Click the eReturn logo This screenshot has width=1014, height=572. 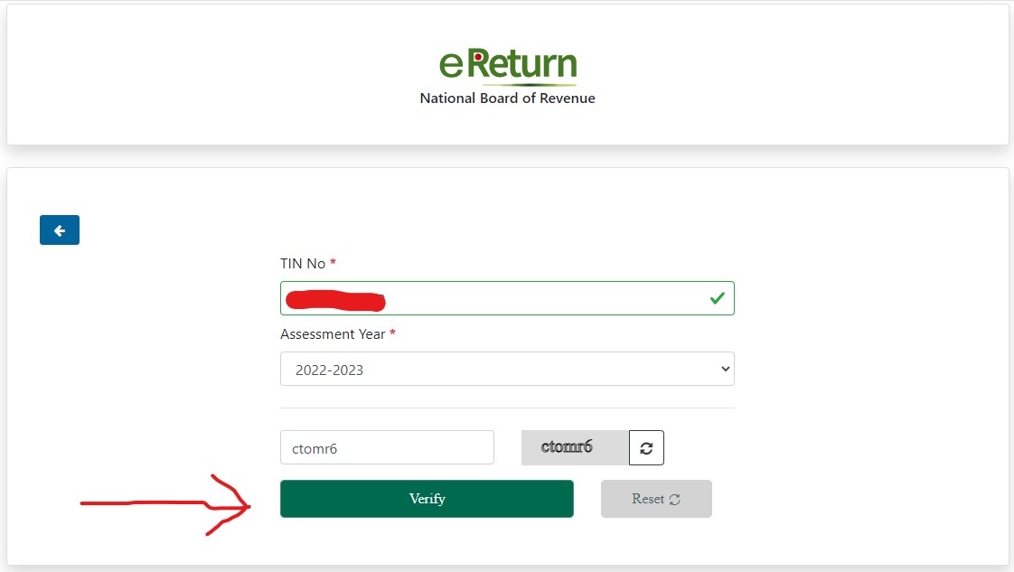click(507, 63)
